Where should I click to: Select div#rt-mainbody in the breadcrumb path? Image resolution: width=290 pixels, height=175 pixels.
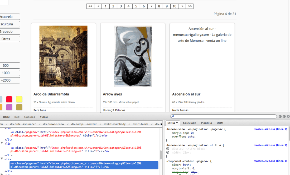pos(115,124)
